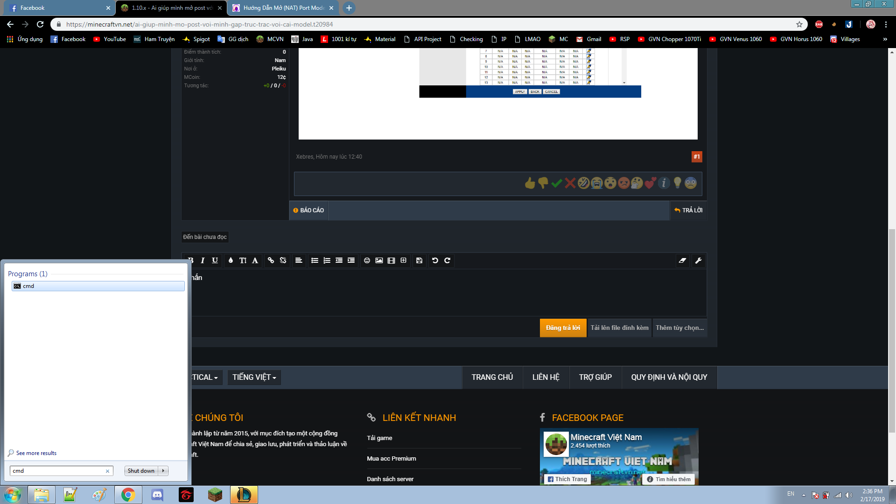
Task: Expand the hidden bookmarks chevron
Action: [885, 39]
